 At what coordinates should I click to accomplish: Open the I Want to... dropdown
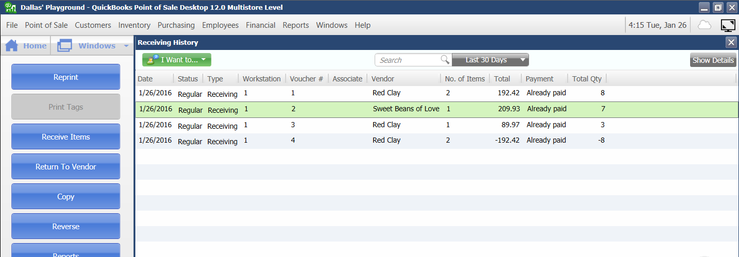coord(177,60)
